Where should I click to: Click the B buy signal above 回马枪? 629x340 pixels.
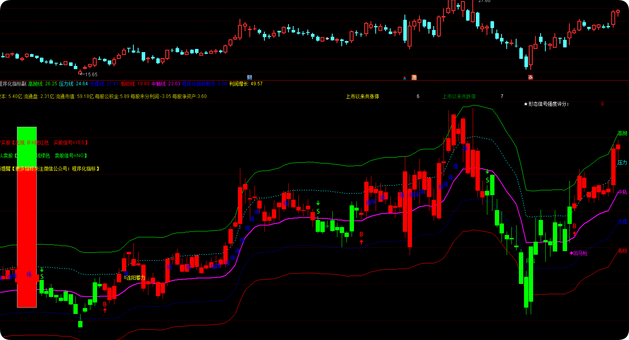pos(575,226)
